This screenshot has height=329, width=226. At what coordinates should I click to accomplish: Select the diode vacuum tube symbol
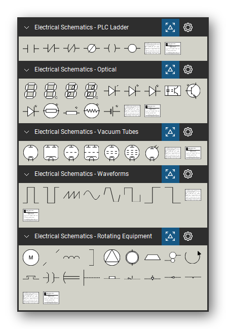(x=31, y=153)
